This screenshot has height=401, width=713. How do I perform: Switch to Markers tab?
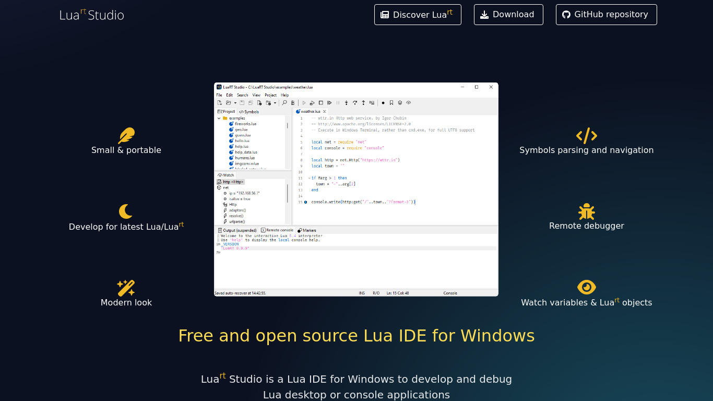(307, 230)
